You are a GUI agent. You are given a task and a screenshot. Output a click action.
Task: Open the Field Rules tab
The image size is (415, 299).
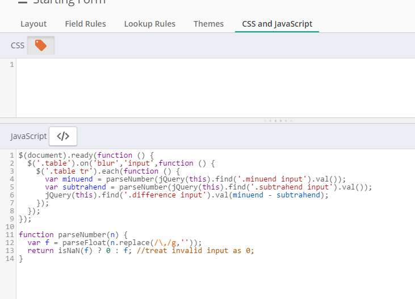pyautogui.click(x=85, y=24)
